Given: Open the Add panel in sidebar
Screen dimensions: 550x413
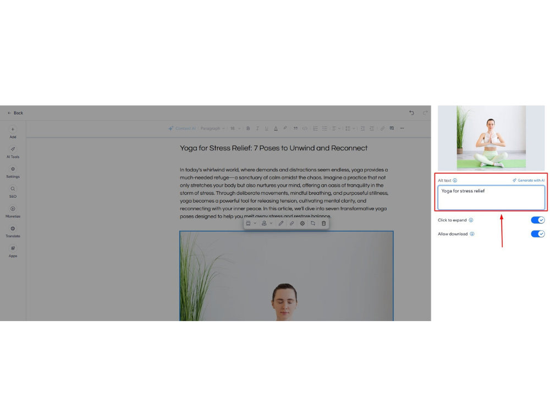Looking at the screenshot, I should coord(13,132).
